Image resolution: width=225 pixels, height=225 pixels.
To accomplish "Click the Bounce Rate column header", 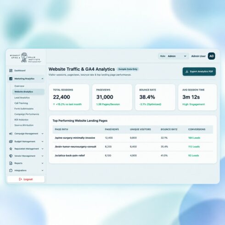I will point(169,129).
